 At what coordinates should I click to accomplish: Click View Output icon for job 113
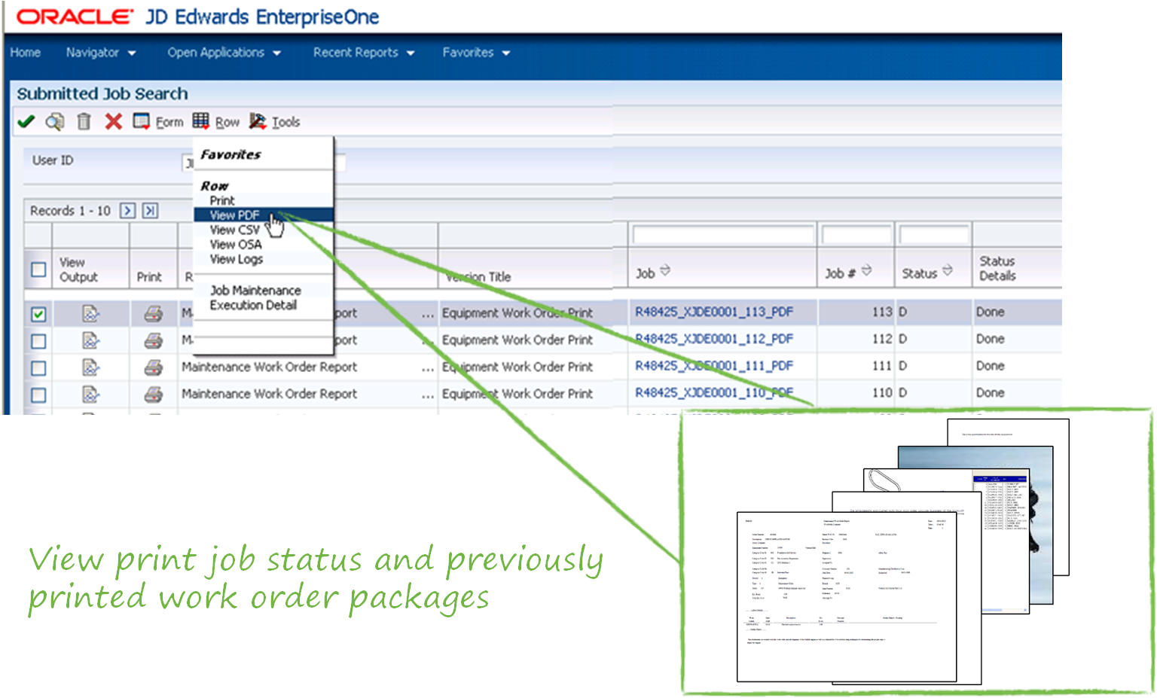tap(90, 313)
